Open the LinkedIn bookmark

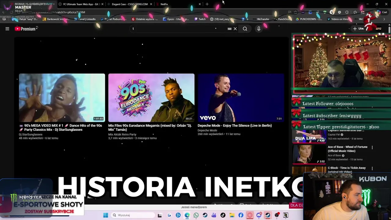tap(85, 19)
